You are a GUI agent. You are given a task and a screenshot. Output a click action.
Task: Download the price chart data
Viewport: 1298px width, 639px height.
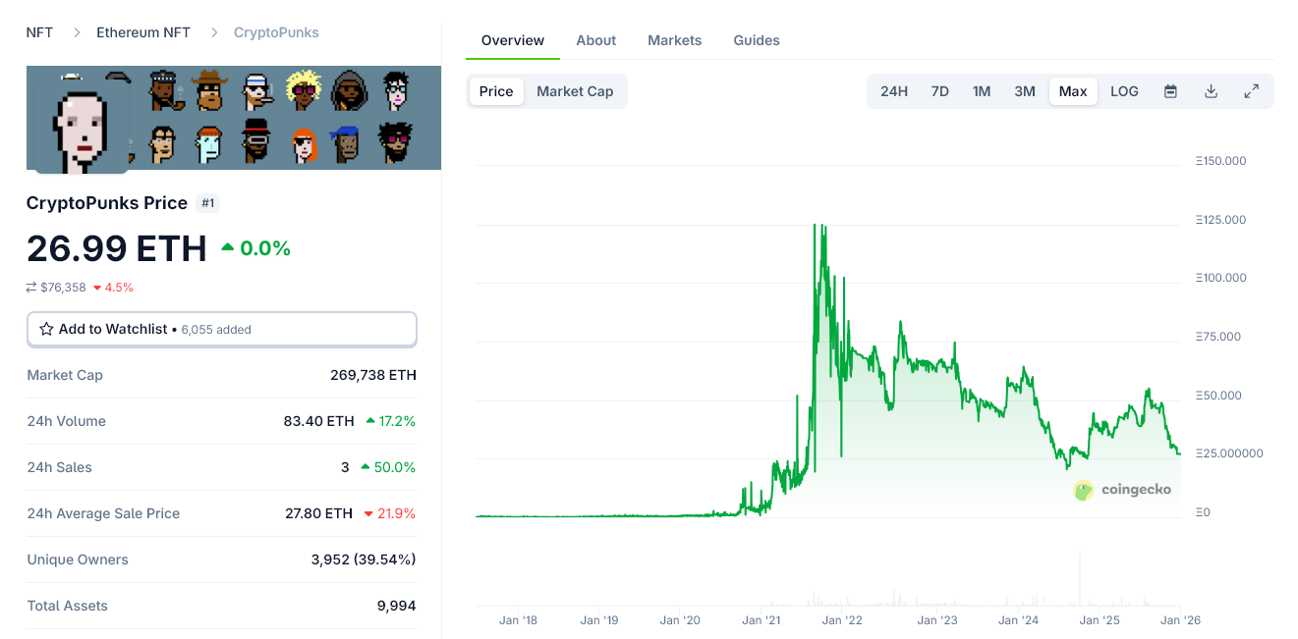coord(1211,90)
